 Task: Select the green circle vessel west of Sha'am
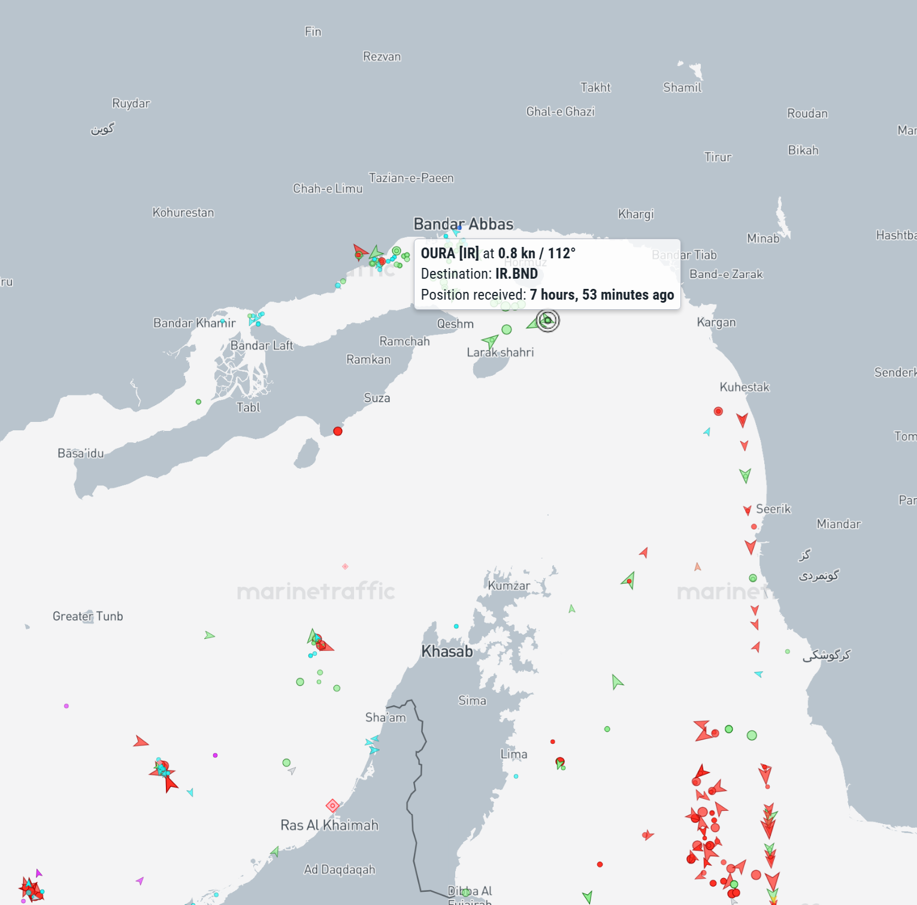pyautogui.click(x=286, y=762)
